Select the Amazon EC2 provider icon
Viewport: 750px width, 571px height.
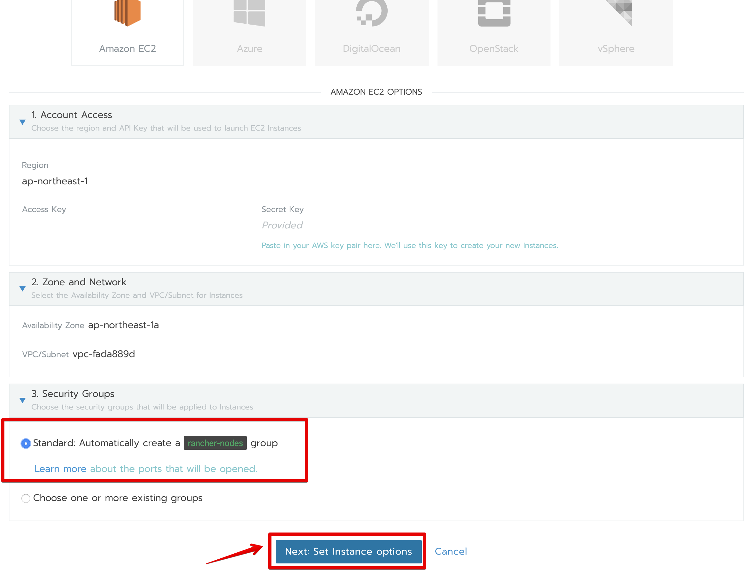coord(127,14)
